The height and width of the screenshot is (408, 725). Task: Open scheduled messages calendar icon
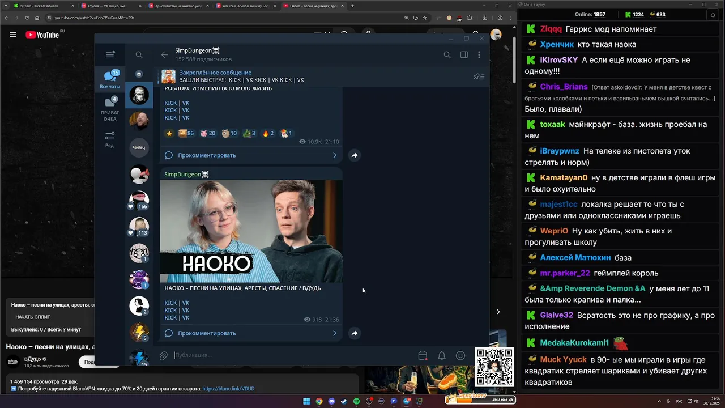click(x=423, y=356)
